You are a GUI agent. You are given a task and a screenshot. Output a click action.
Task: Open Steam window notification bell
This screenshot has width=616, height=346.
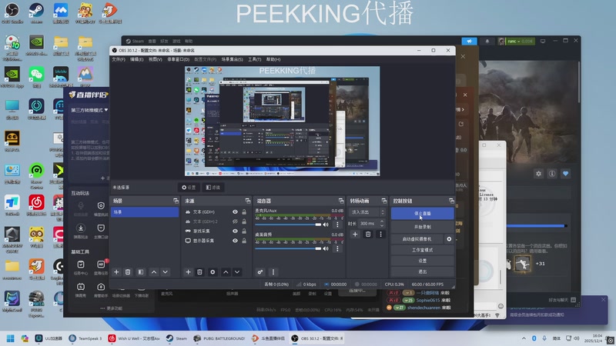click(x=487, y=41)
